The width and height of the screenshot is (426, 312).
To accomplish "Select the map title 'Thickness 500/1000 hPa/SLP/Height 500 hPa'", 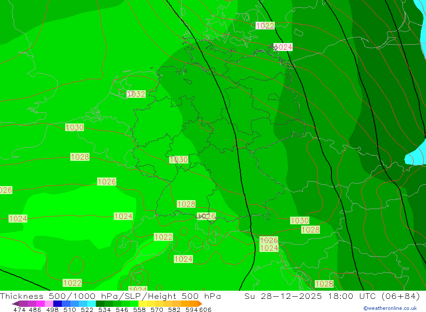I will 110,296.
